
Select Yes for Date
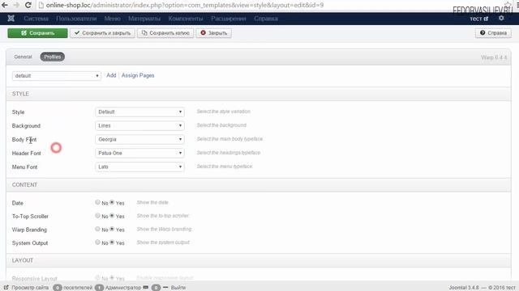(x=112, y=202)
